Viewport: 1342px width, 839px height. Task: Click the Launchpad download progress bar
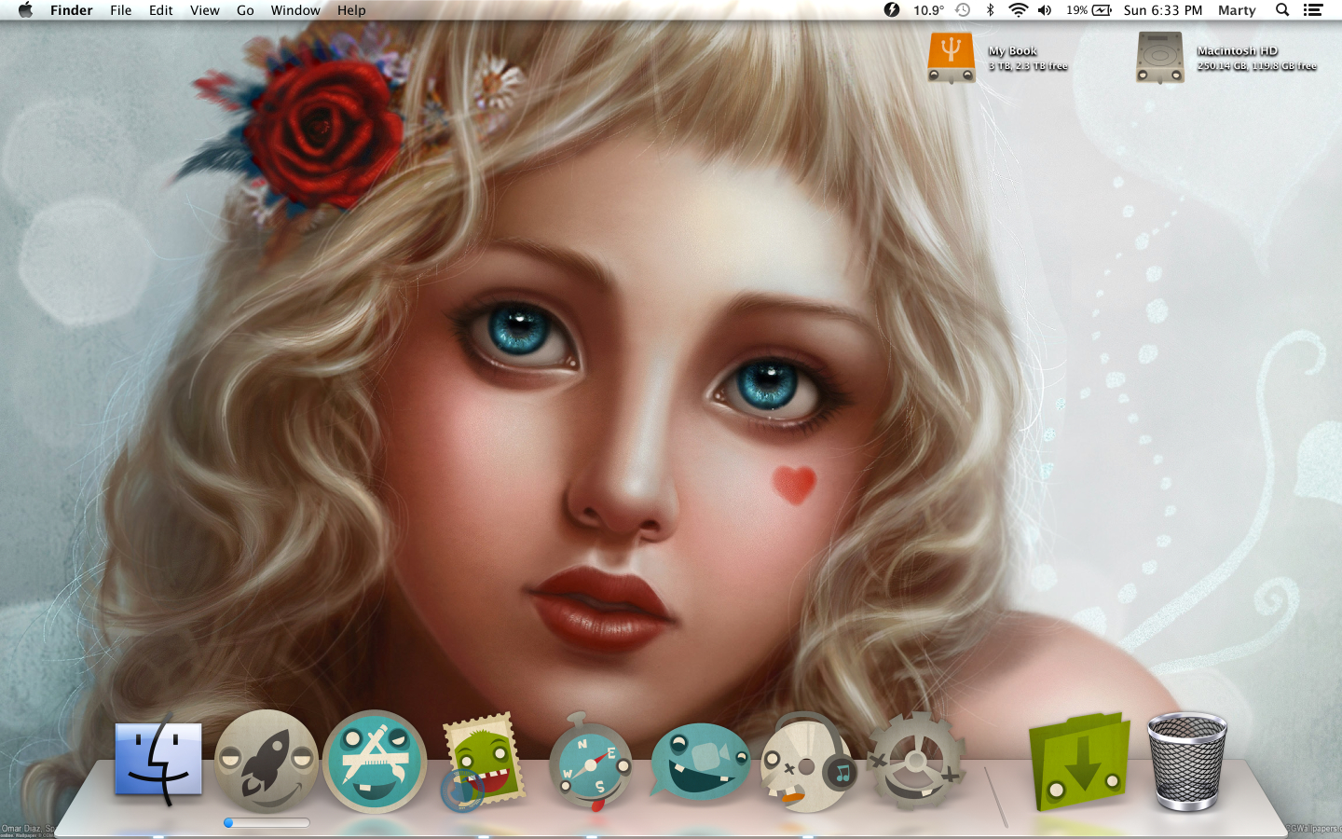[267, 822]
